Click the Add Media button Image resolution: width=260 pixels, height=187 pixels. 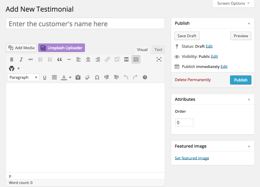click(21, 48)
